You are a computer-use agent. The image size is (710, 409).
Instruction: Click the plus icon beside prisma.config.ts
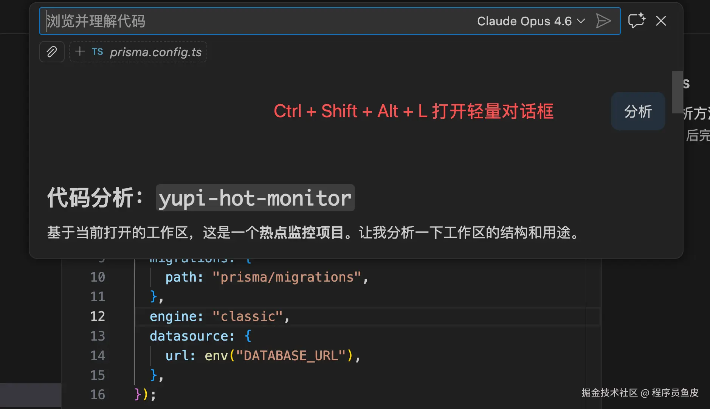click(80, 51)
